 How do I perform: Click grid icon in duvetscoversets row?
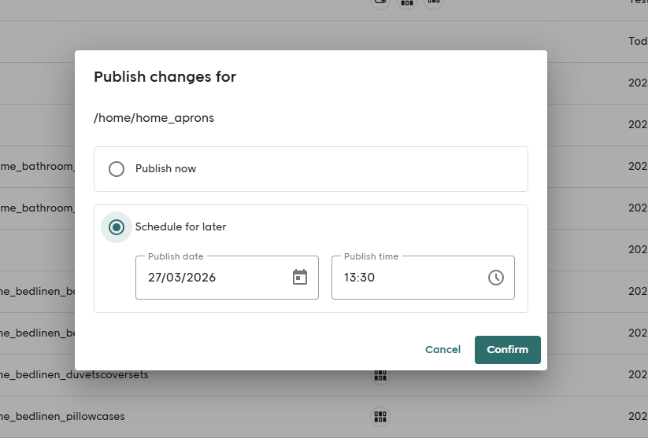380,375
